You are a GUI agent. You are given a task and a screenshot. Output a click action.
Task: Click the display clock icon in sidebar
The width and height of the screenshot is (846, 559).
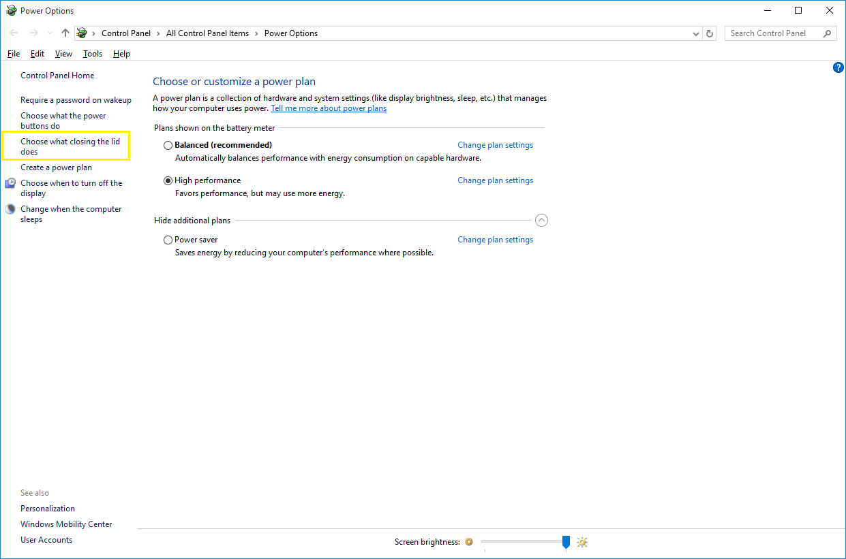coord(10,183)
